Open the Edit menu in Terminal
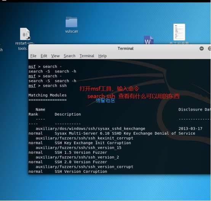Image resolution: width=211 pixels, height=201 pixels. 44,56
